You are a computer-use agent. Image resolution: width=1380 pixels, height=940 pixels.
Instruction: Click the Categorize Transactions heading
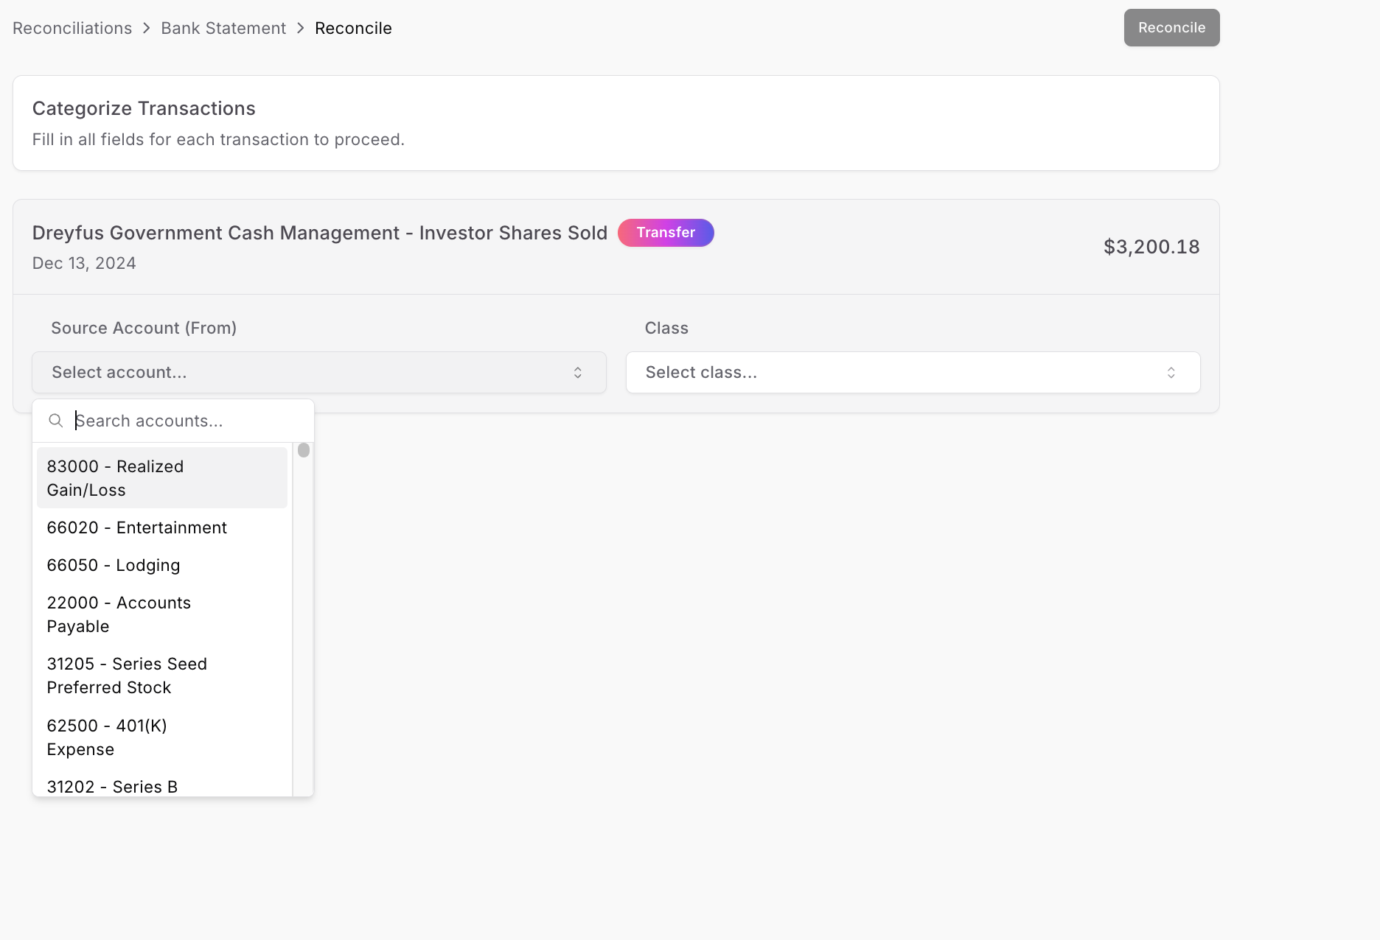[x=144, y=108]
